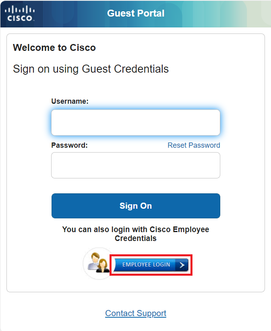Click the Guest Portal header title
271x331 pixels.
click(136, 13)
